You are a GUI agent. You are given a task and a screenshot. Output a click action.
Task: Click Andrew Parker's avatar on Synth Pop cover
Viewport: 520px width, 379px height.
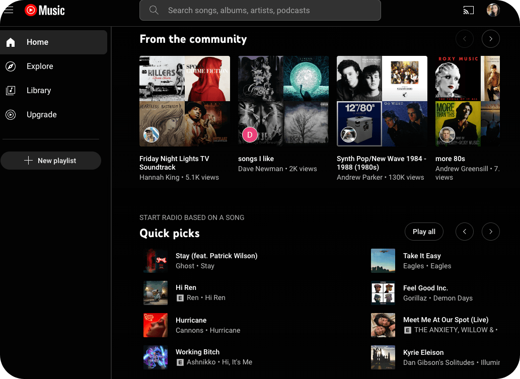tap(348, 134)
